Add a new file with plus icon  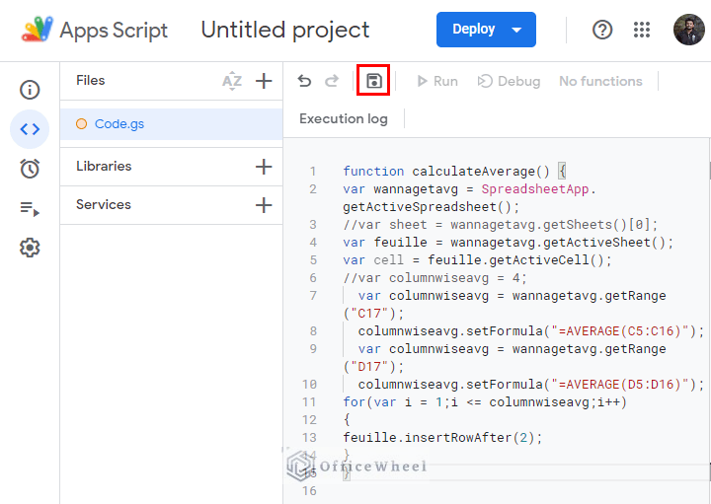click(264, 81)
